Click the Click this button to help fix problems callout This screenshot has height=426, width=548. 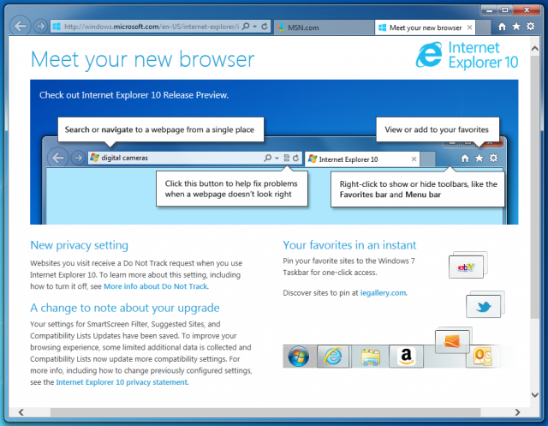(232, 189)
